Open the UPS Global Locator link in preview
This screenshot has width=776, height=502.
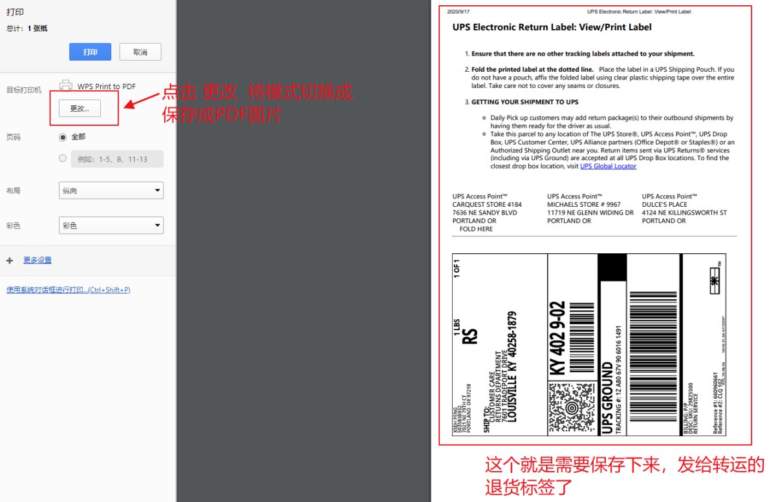pos(608,166)
